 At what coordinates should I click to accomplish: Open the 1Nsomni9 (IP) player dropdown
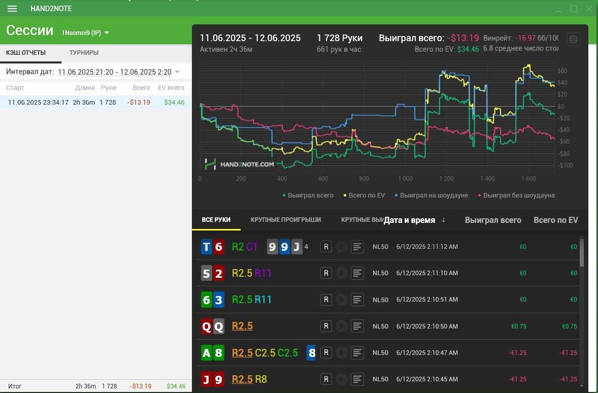tap(85, 33)
